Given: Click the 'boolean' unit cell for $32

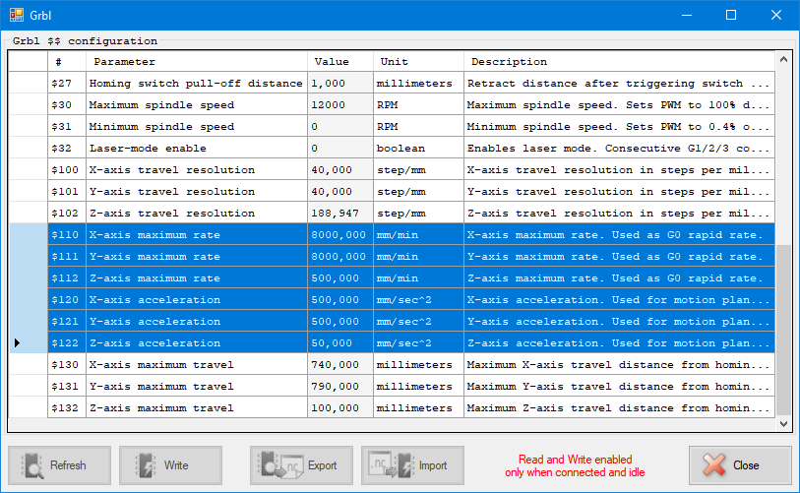Looking at the screenshot, I should tap(418, 148).
